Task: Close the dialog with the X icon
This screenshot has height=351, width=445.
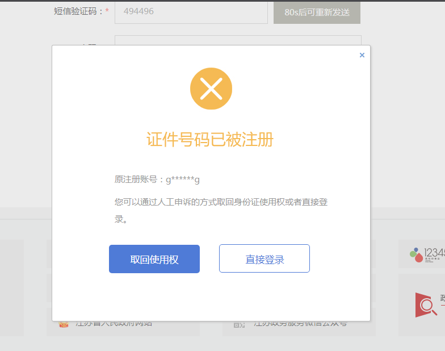Action: [x=362, y=55]
